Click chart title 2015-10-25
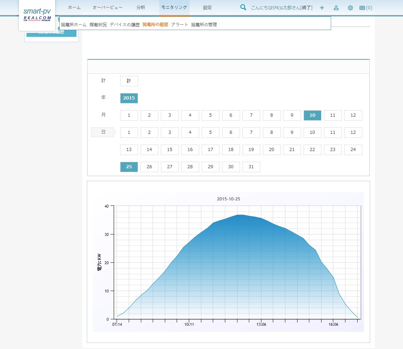403x349 pixels. coord(228,199)
